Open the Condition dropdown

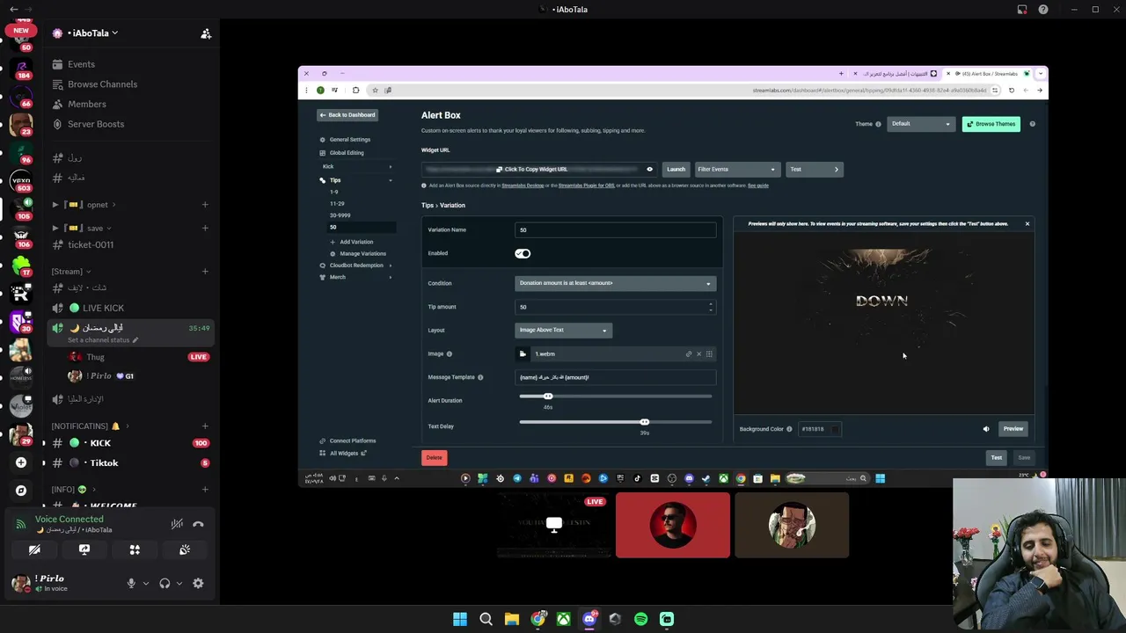(616, 283)
